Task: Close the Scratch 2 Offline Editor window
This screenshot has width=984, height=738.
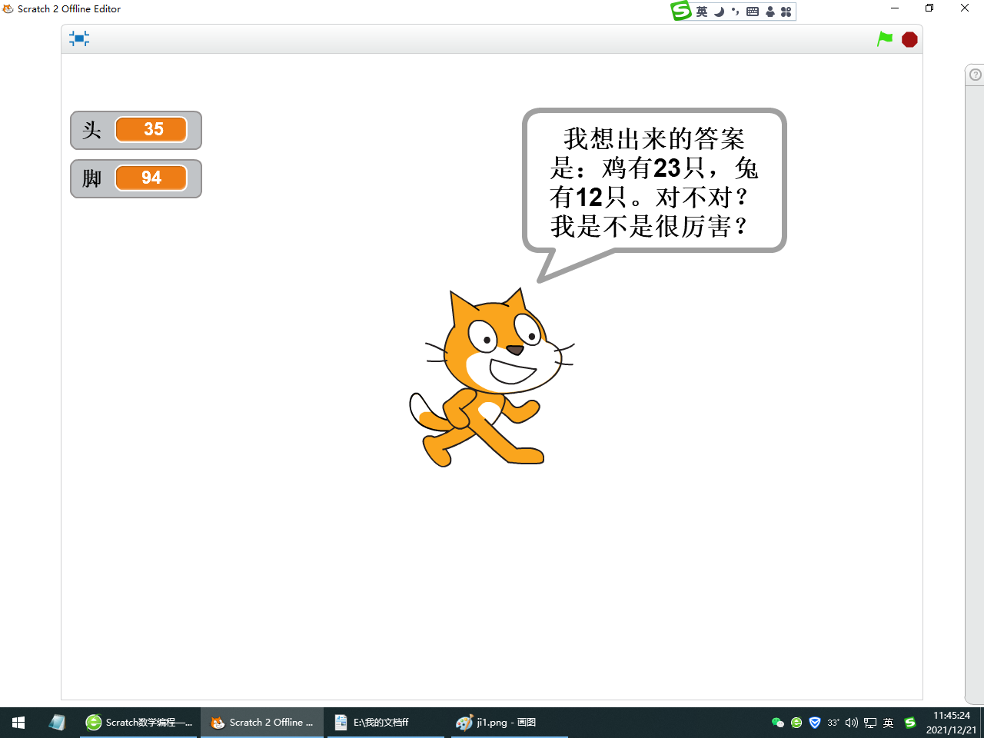Action: [965, 8]
